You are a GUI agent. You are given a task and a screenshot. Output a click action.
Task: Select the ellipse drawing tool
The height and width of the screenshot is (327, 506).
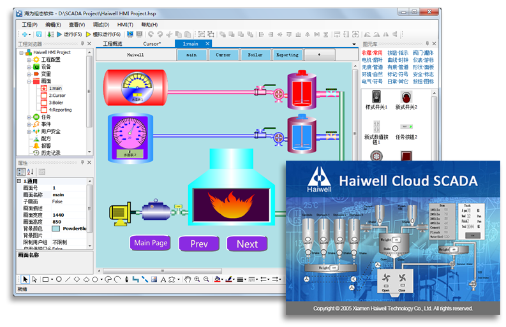pos(59,279)
